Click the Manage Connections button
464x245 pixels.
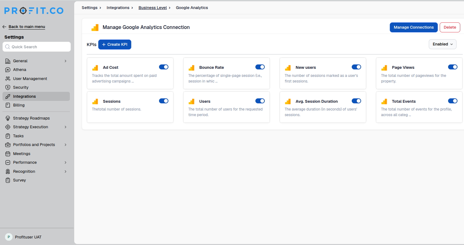click(x=413, y=27)
